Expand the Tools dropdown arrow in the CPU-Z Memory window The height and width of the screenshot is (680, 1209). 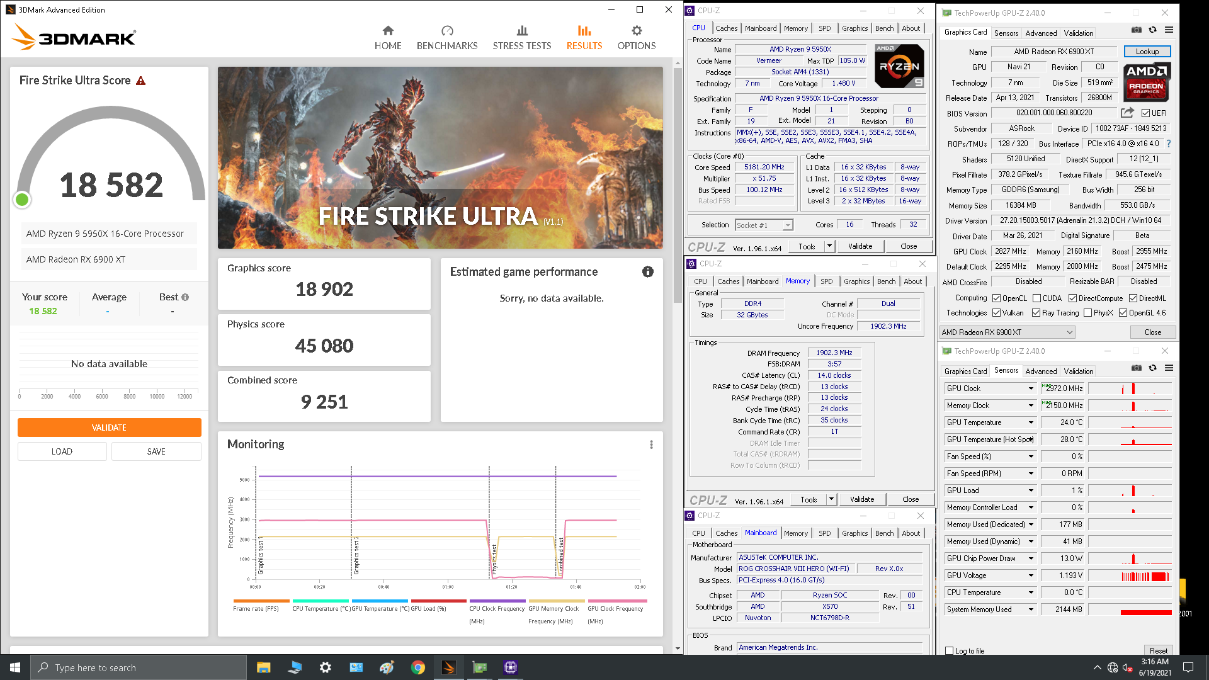click(831, 499)
